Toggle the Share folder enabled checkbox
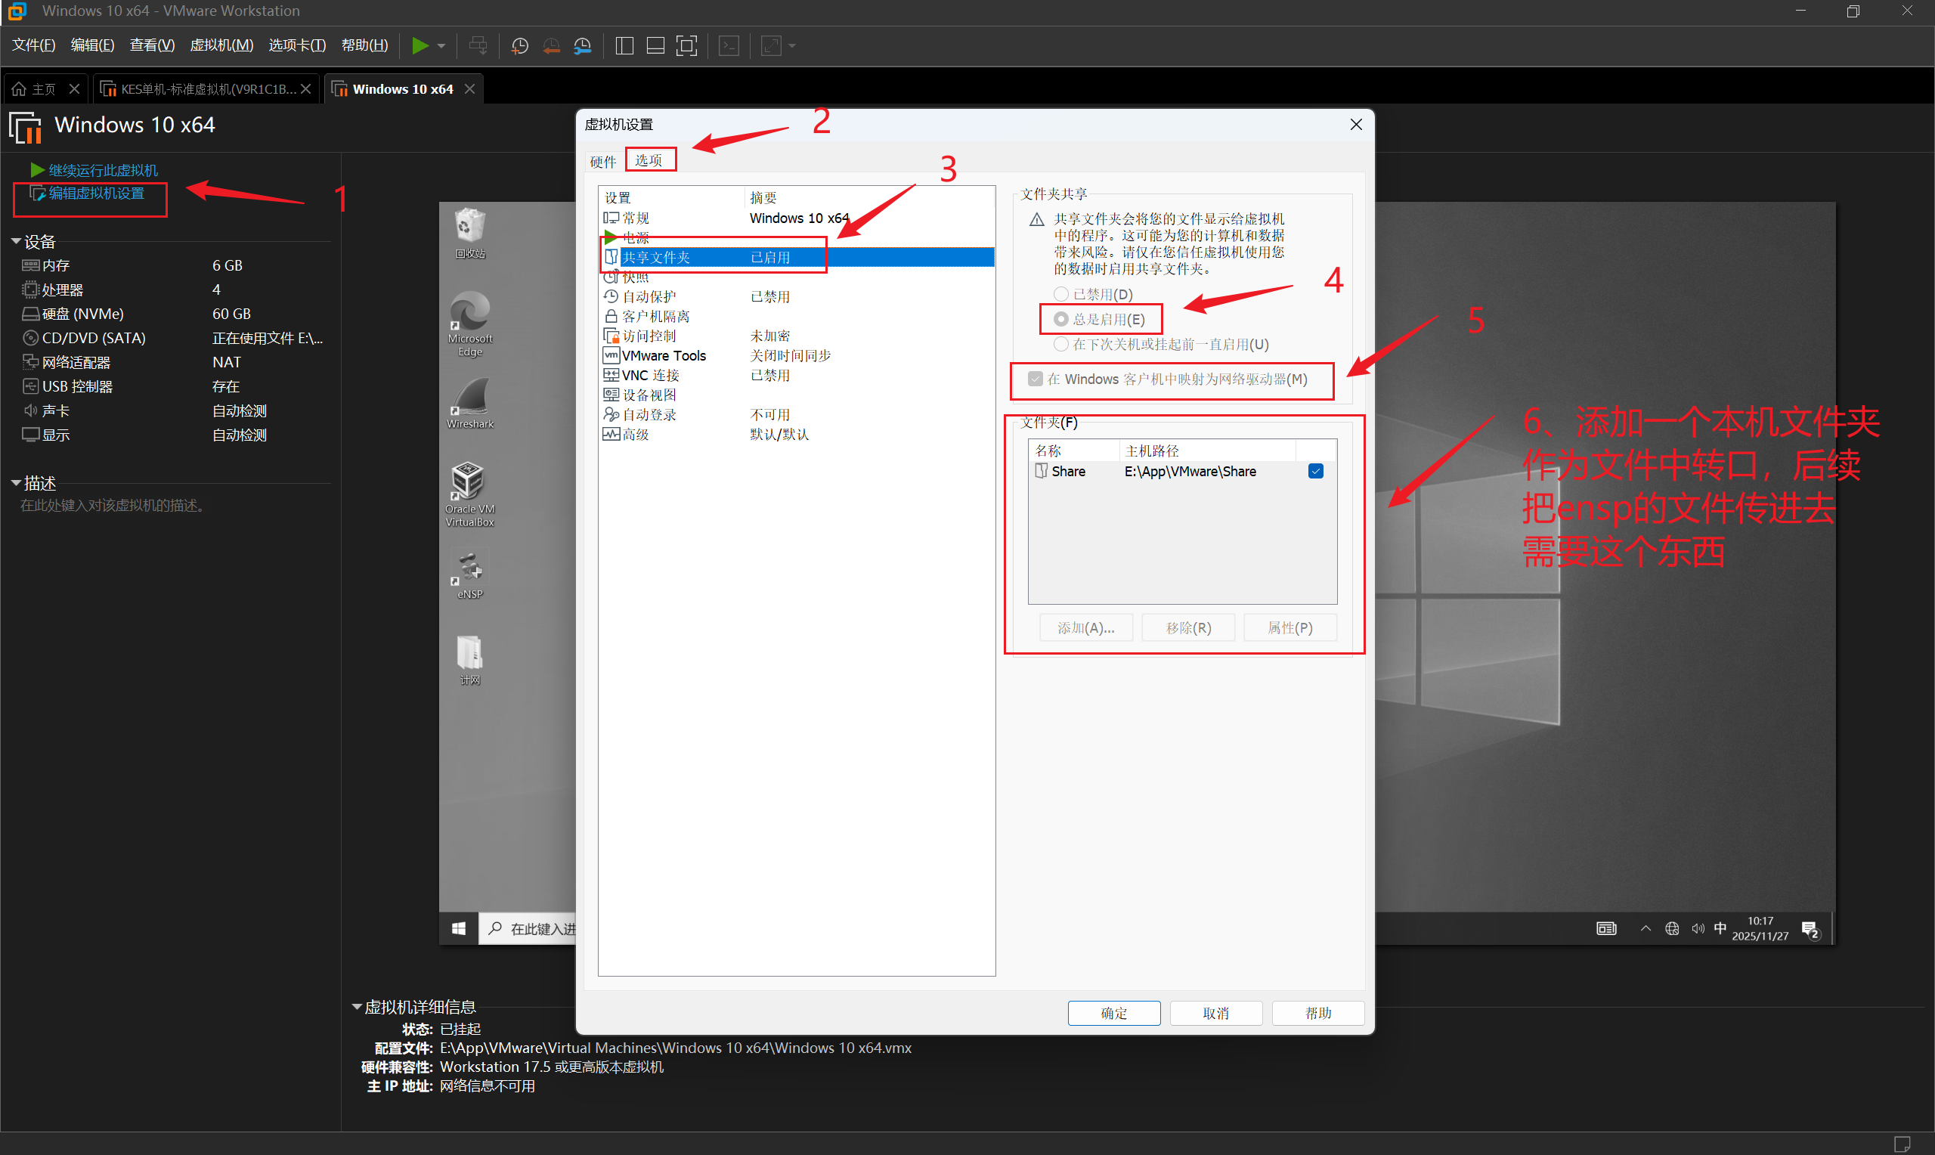This screenshot has width=1935, height=1155. [x=1316, y=472]
